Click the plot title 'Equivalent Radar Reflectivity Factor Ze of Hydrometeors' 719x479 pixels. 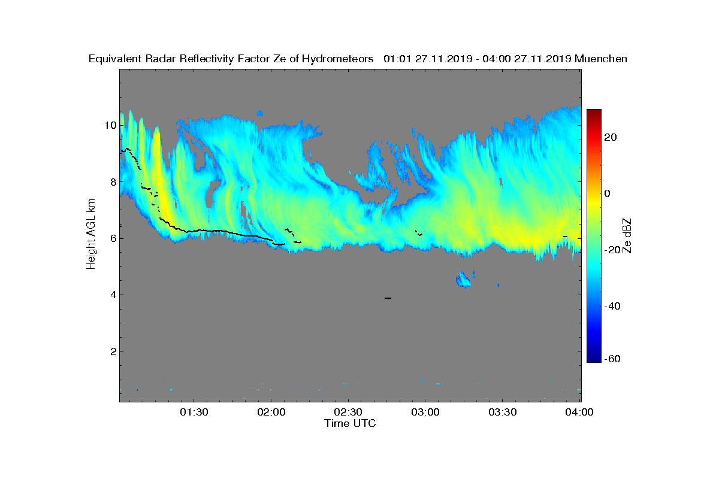tap(231, 59)
